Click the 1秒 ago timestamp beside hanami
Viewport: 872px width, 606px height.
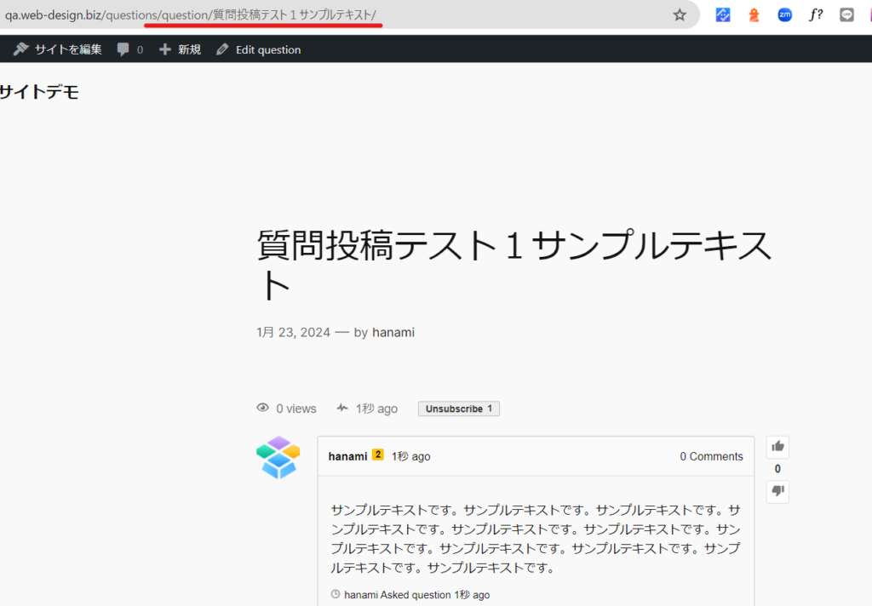tap(410, 456)
